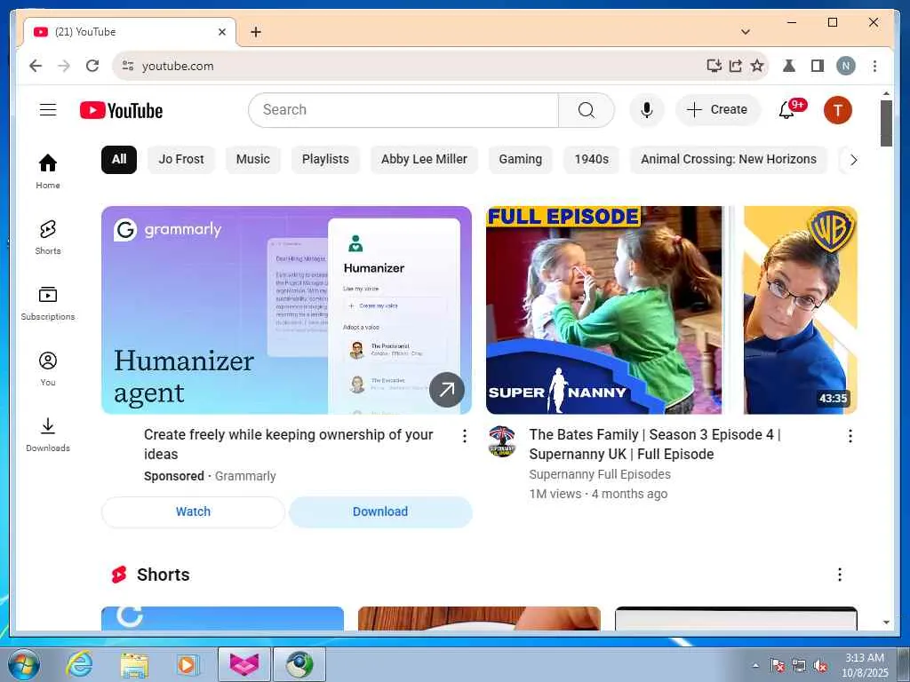
Task: Toggle the browser side panel
Action: click(818, 66)
